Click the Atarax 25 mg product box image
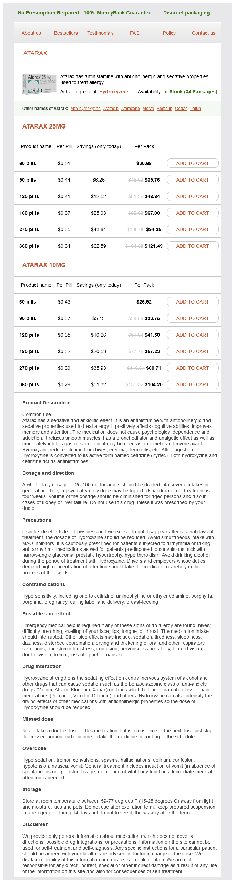235x883 pixels. pyautogui.click(x=39, y=84)
